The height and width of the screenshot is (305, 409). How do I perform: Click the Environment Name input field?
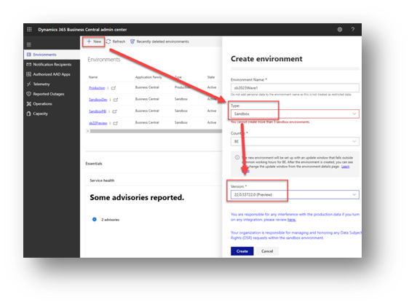click(x=295, y=88)
